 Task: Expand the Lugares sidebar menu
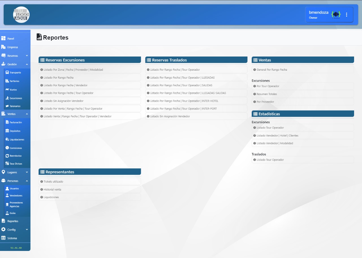[27, 172]
